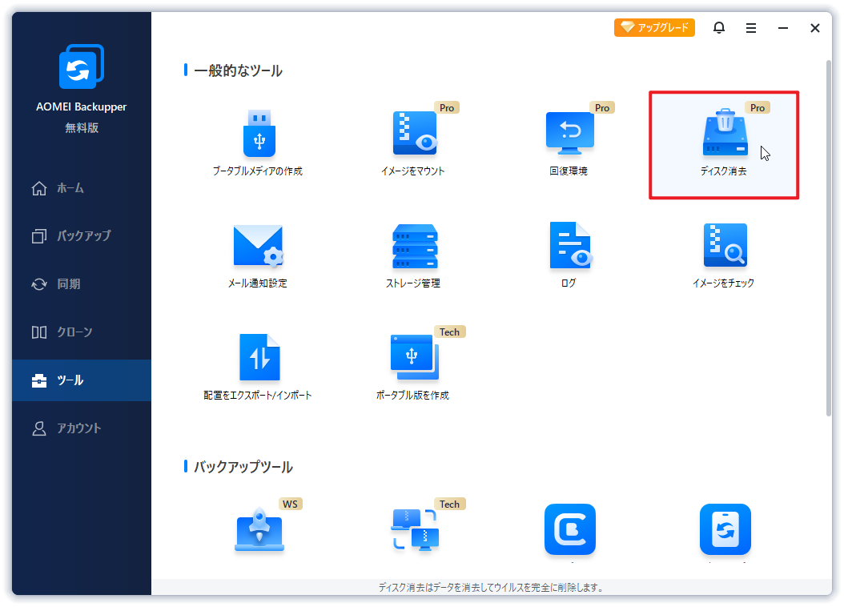Click the WS-badged rocket laptop backup tool
The width and height of the screenshot is (844, 607).
click(259, 530)
